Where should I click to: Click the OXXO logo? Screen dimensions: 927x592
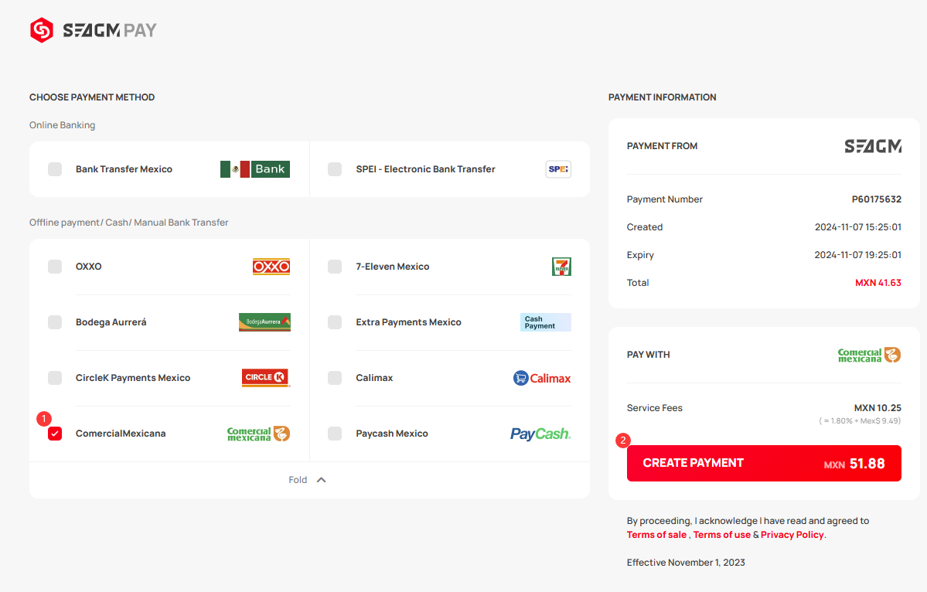point(271,267)
